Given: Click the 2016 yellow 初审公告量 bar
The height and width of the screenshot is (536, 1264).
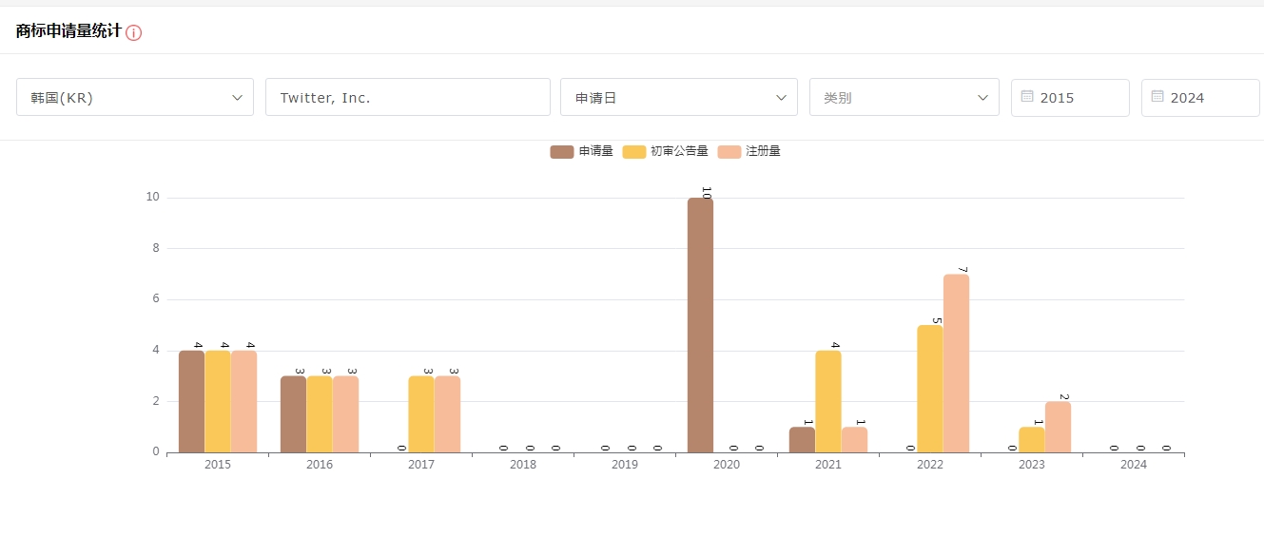Looking at the screenshot, I should pyautogui.click(x=320, y=414).
